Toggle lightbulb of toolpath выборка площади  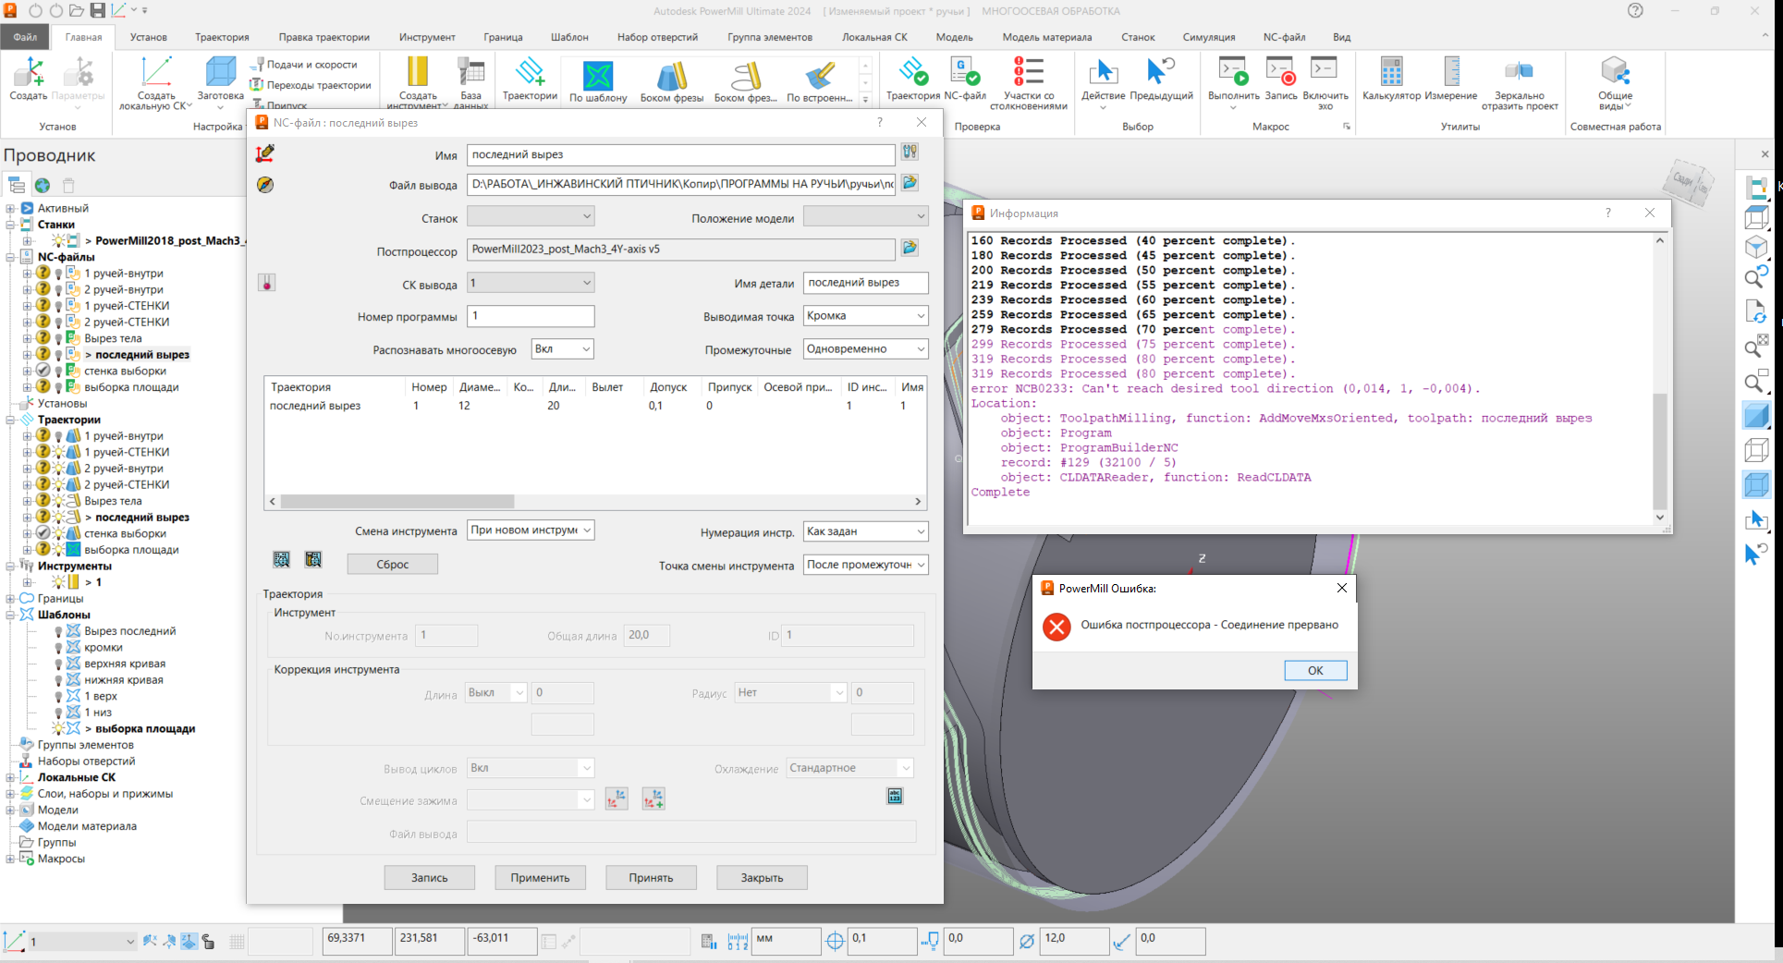(x=58, y=550)
